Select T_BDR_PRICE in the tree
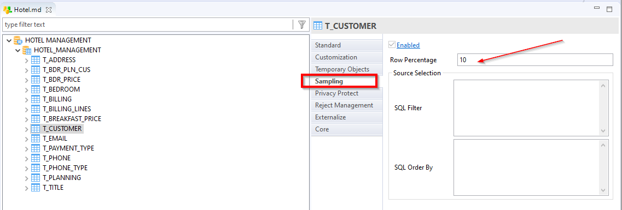 61,80
